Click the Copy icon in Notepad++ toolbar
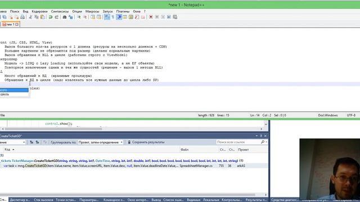360x202 pixels. pyautogui.click(x=36, y=17)
